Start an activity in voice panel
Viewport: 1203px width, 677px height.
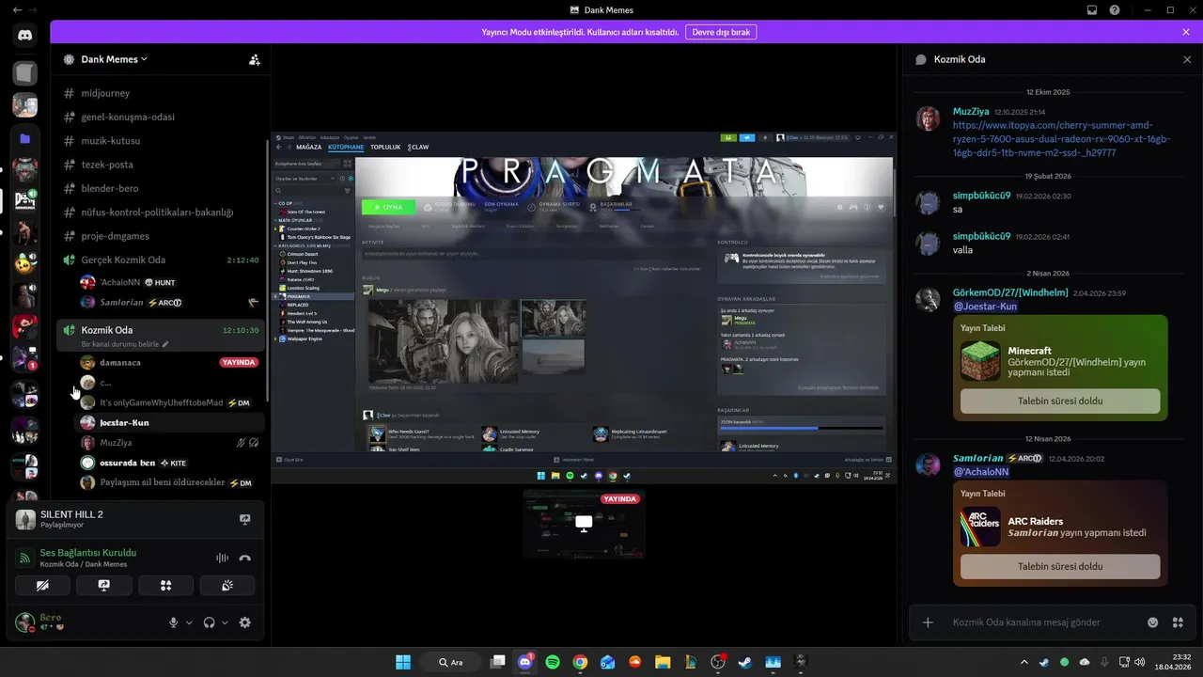click(x=165, y=585)
